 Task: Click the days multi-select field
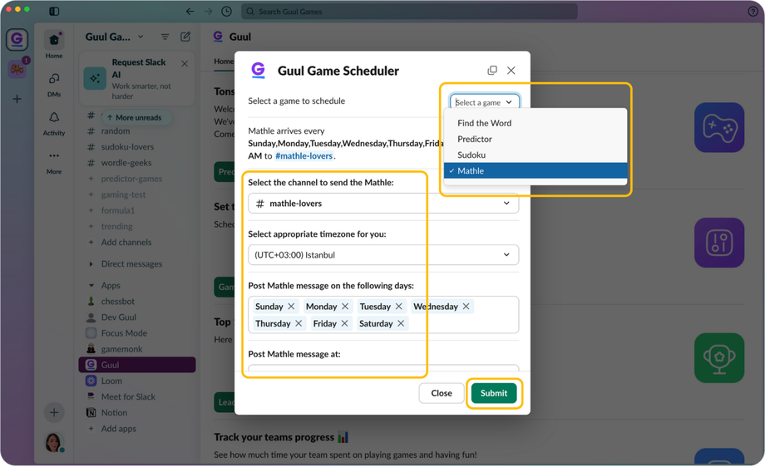click(383, 315)
